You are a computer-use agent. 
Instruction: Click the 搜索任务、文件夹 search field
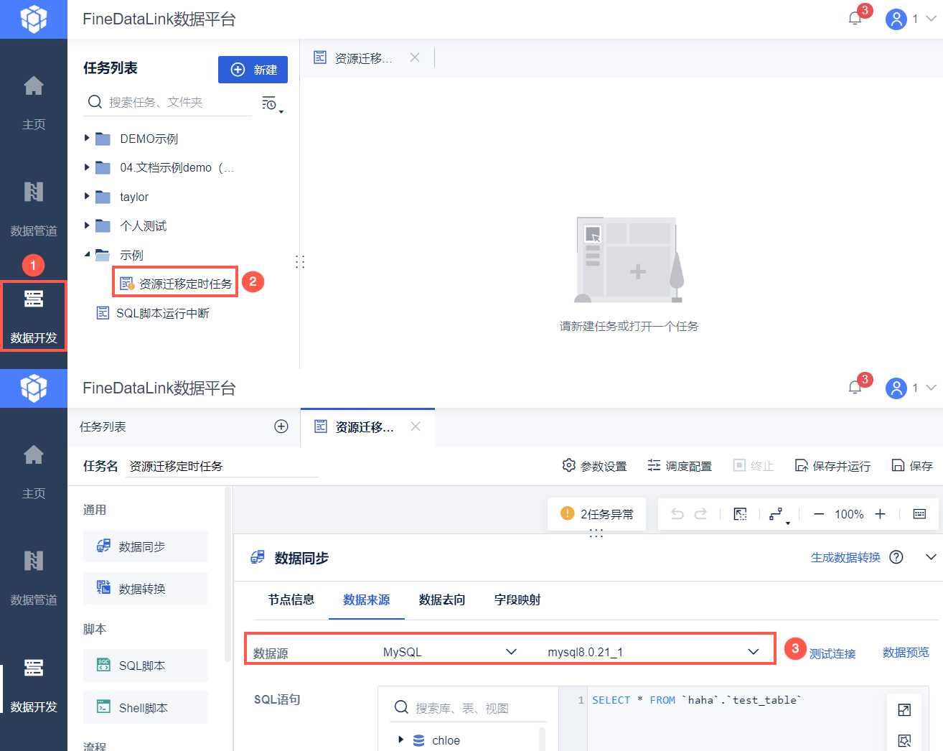pyautogui.click(x=168, y=102)
